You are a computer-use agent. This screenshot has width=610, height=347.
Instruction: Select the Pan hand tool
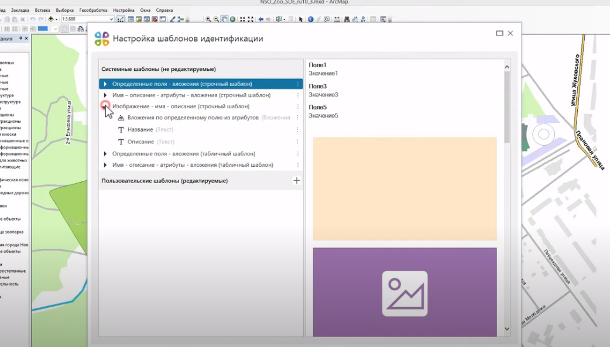tap(224, 19)
